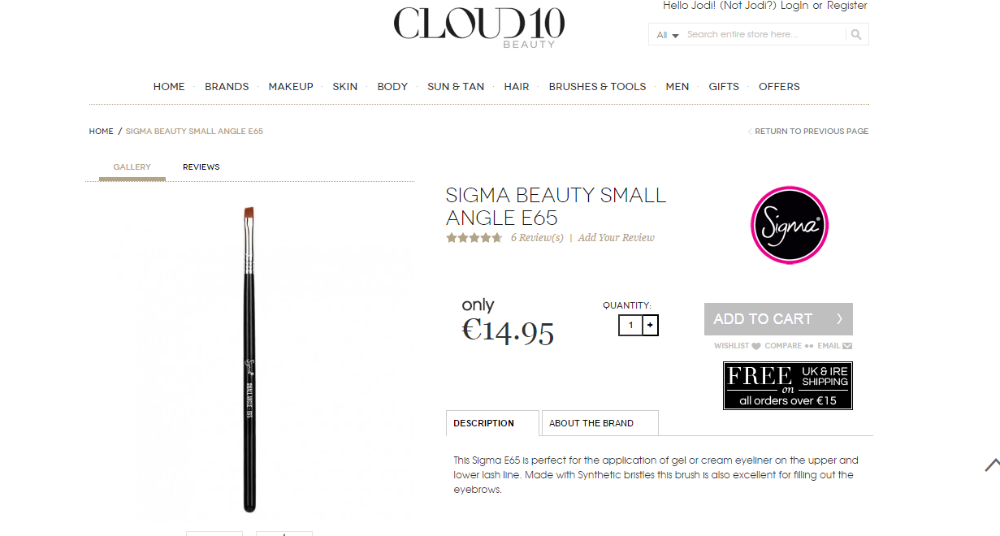Click the Add to Cart button

point(778,319)
